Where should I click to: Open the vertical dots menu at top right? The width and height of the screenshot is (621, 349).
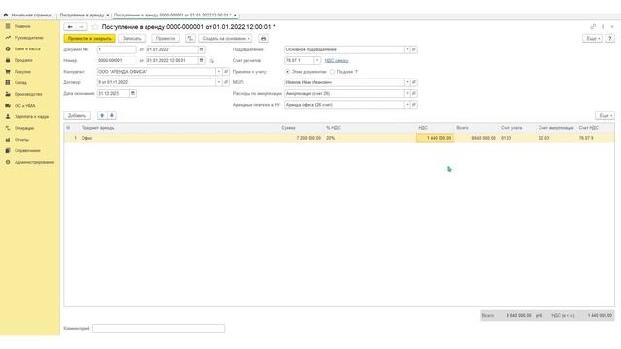(603, 27)
